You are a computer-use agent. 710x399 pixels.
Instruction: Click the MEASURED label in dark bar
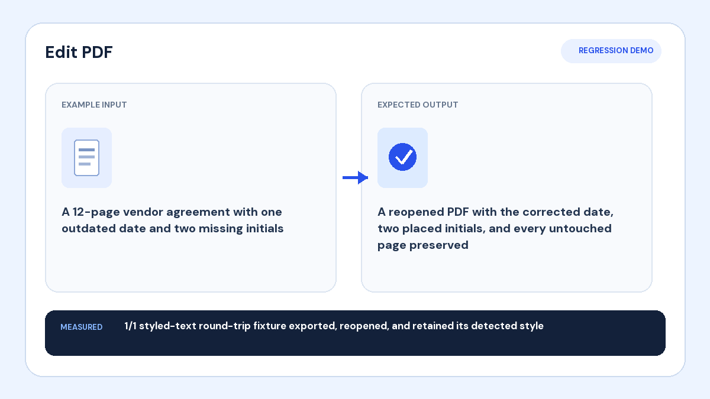(x=81, y=327)
